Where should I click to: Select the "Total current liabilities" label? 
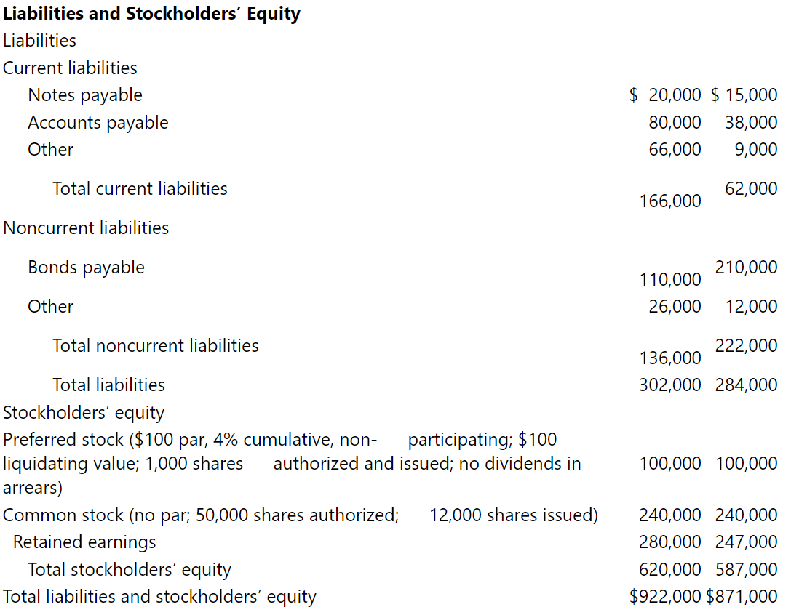click(140, 189)
